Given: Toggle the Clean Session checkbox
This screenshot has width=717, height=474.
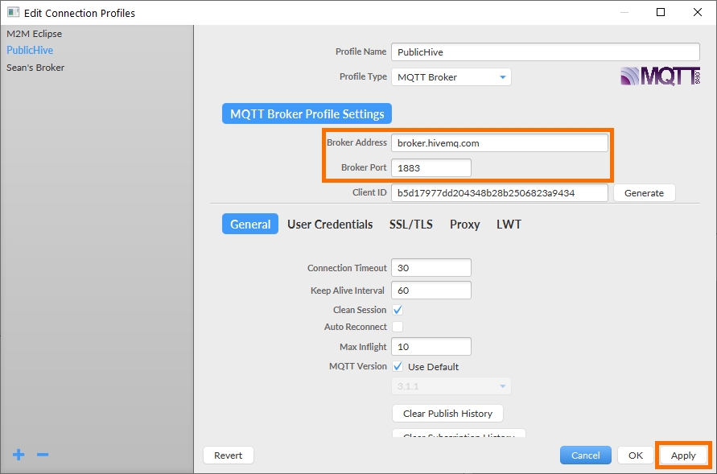Looking at the screenshot, I should 398,310.
